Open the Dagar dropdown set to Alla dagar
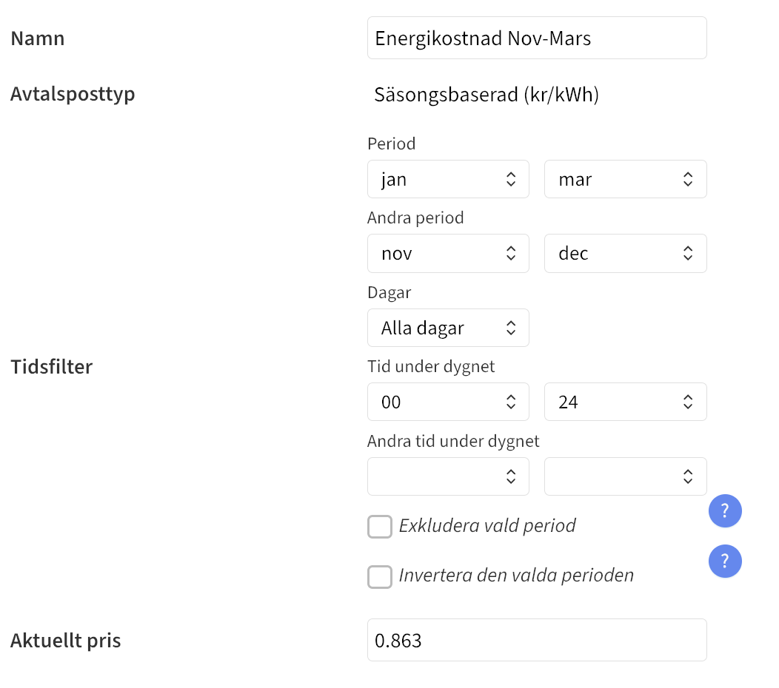The height and width of the screenshot is (688, 779). pos(448,328)
